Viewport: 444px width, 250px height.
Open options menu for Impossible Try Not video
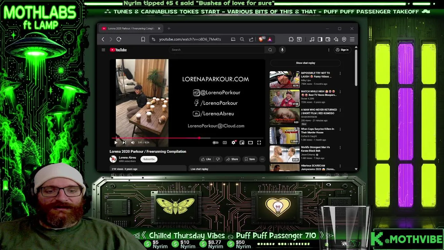[340, 73]
